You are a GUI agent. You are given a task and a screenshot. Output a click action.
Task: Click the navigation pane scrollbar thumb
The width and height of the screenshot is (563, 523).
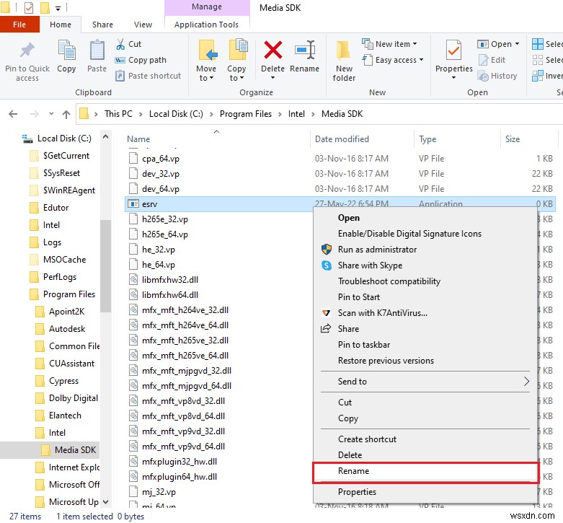click(105, 265)
